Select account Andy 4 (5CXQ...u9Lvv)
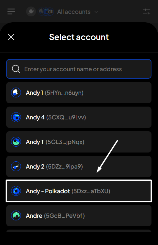 tap(79, 117)
